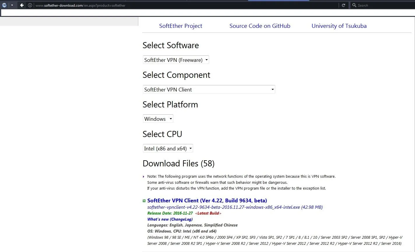The height and width of the screenshot is (252, 415).
Task: Click the OS: Windows, CPU: Intel line
Action: pyautogui.click(x=182, y=231)
